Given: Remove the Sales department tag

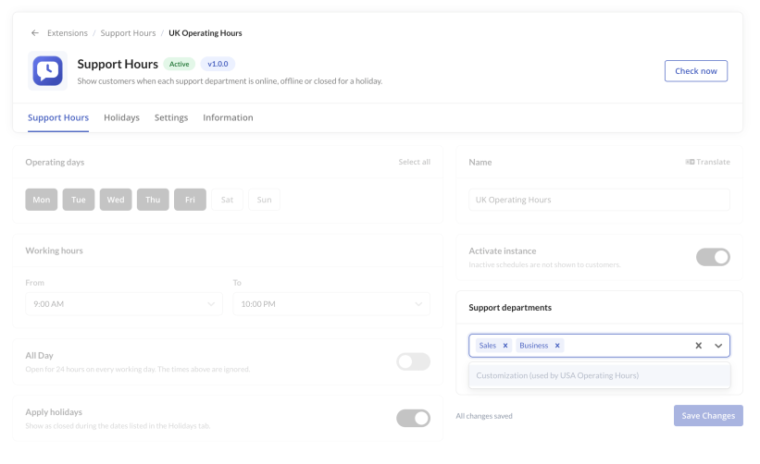Looking at the screenshot, I should tap(505, 346).
